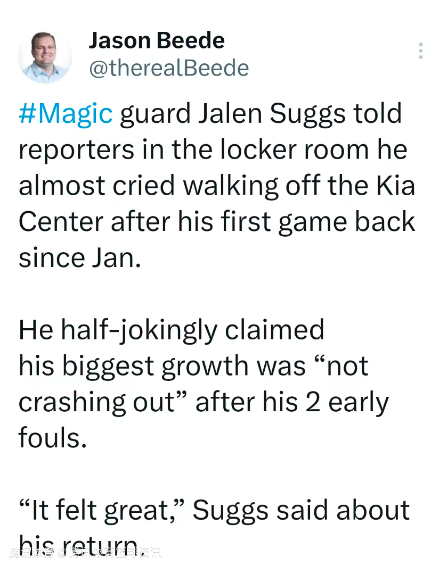Click Jason Beede's profile avatar photo
The height and width of the screenshot is (566, 439).
(45, 56)
